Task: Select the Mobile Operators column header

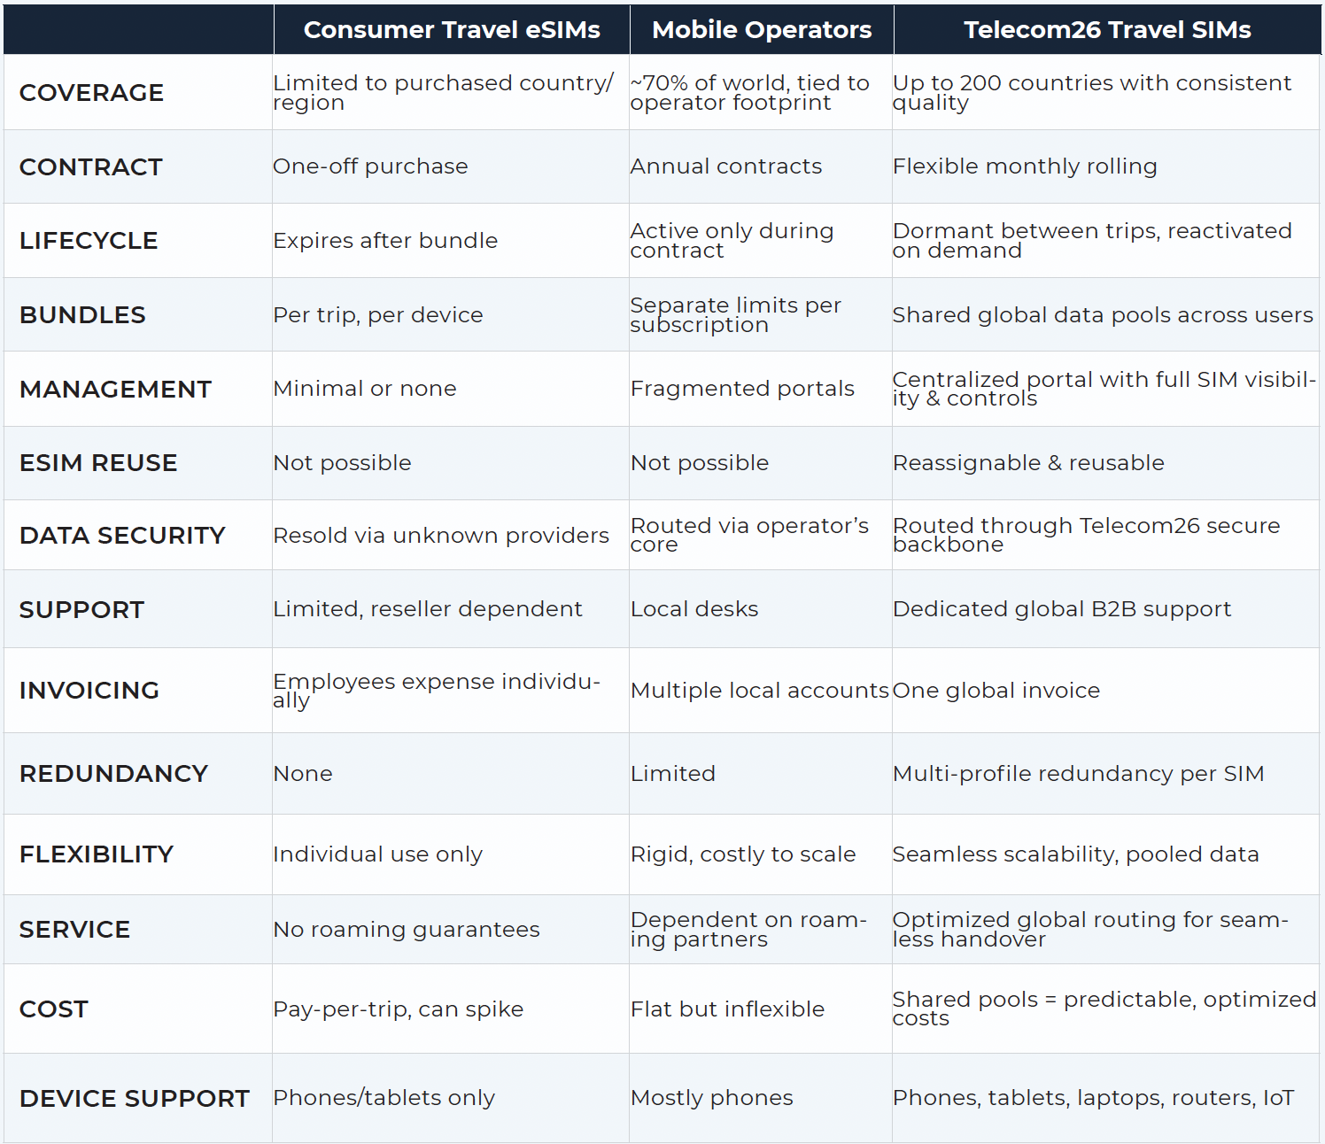Action: (x=762, y=30)
